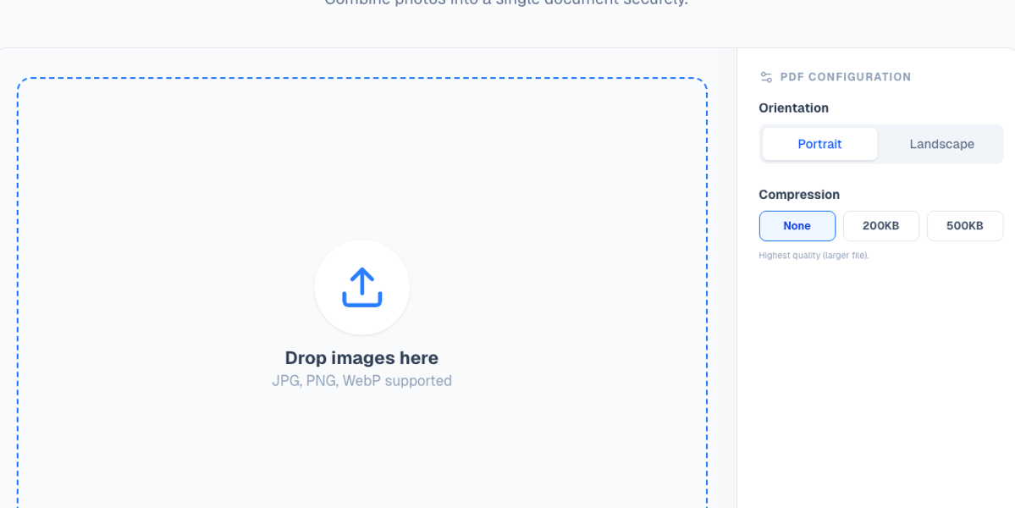This screenshot has height=508, width=1015.
Task: Click the sliders icon beside PDF CONFIGURATION
Action: (766, 76)
